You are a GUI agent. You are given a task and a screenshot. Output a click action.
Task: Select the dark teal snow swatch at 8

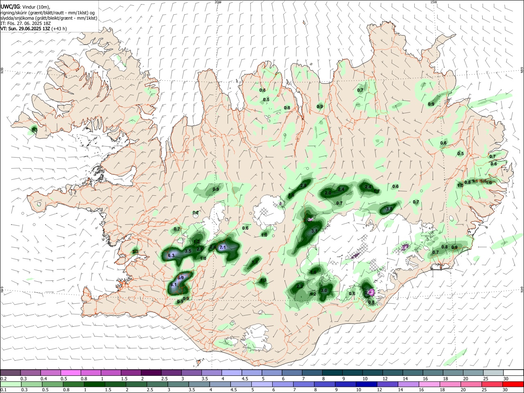point(332,373)
